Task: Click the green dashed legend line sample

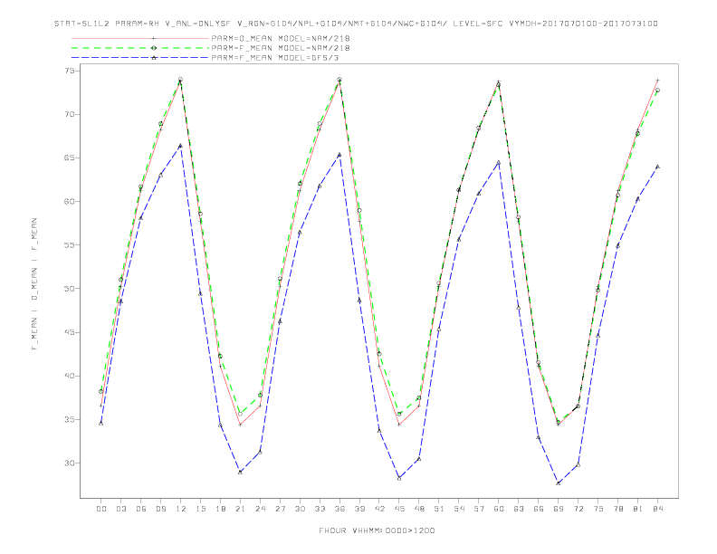Action: pyautogui.click(x=140, y=48)
